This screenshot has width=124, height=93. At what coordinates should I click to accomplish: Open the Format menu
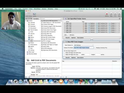pyautogui.click(x=25, y=9)
